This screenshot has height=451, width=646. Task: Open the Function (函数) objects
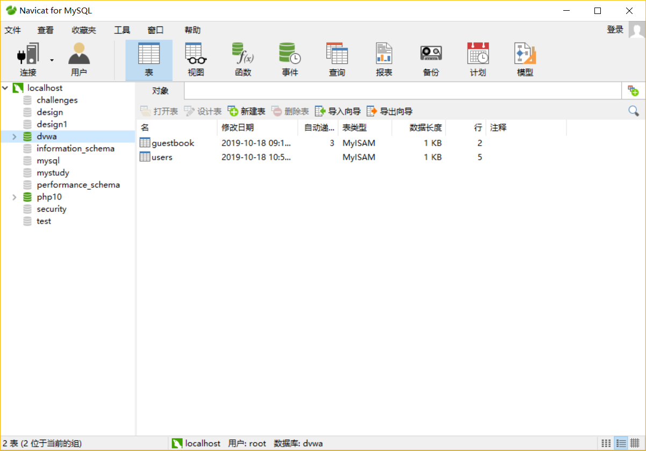pyautogui.click(x=243, y=59)
